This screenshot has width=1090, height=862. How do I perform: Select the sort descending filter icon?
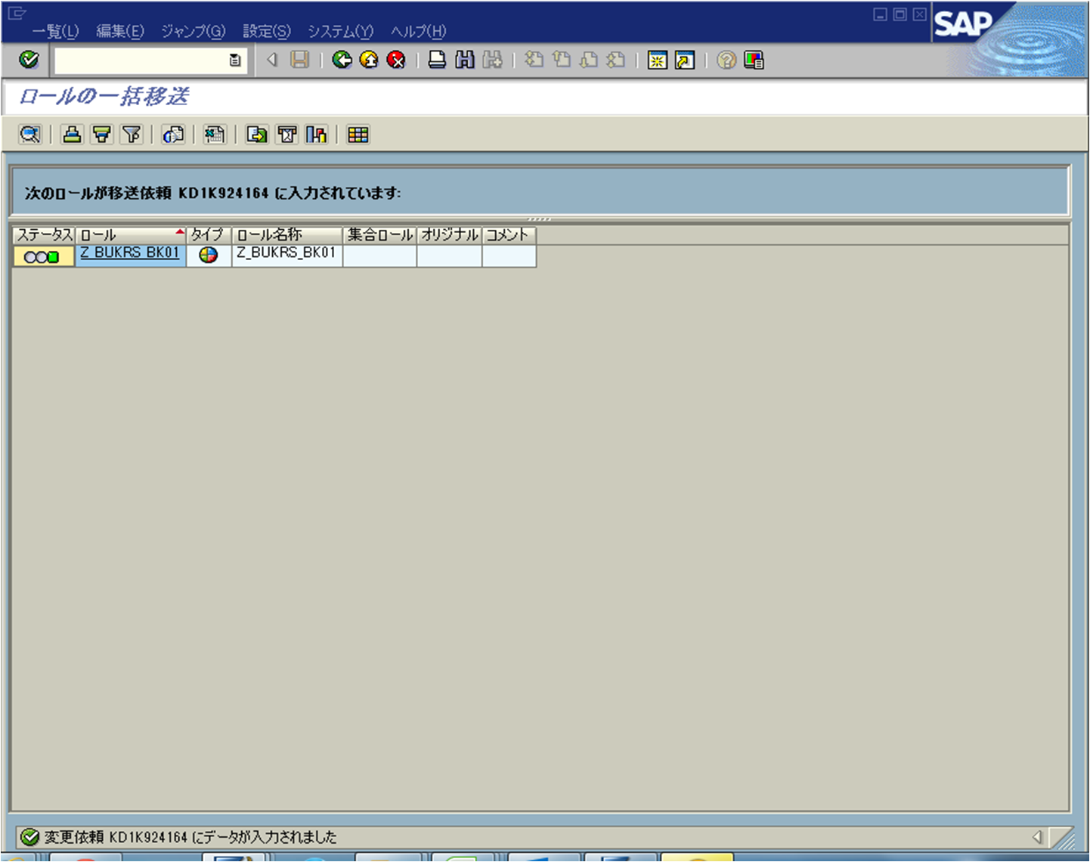click(101, 135)
